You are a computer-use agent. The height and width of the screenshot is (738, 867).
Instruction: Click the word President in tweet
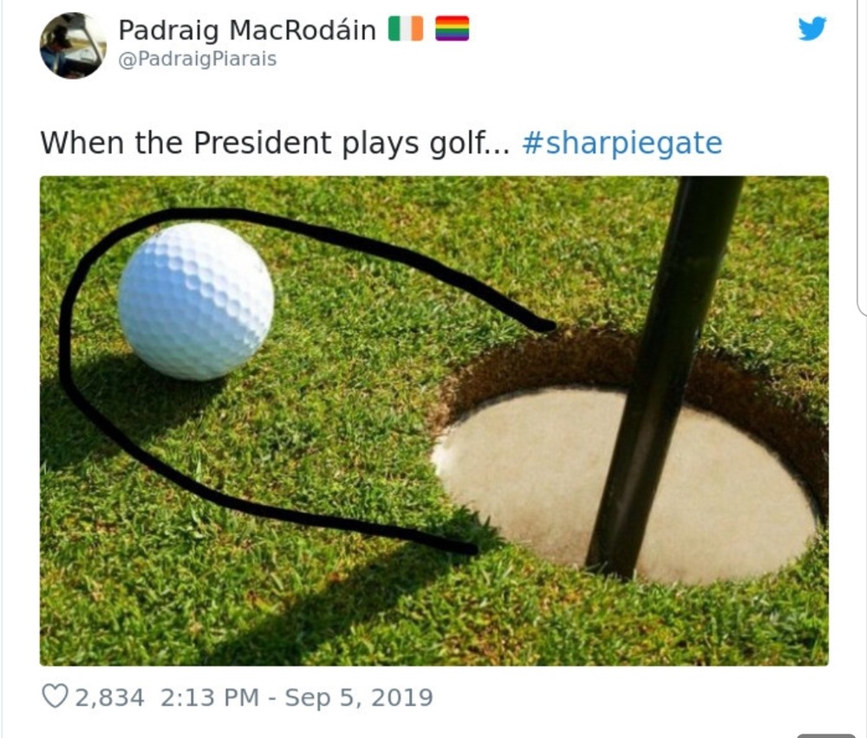pos(263,143)
